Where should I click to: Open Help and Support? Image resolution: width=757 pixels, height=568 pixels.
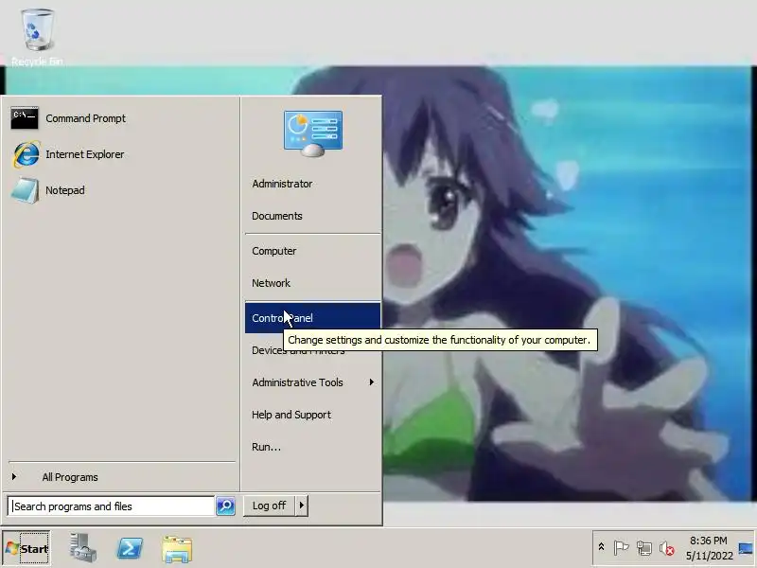[291, 415]
